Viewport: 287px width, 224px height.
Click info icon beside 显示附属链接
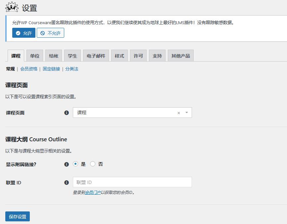[67, 164]
